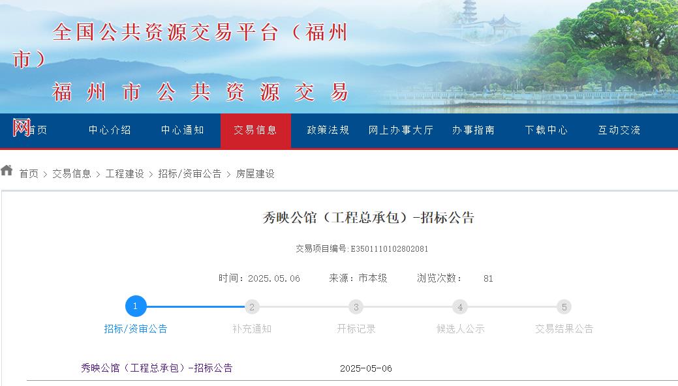This screenshot has width=678, height=386.
Task: Click the home icon in breadcrumb
Action: (x=7, y=170)
